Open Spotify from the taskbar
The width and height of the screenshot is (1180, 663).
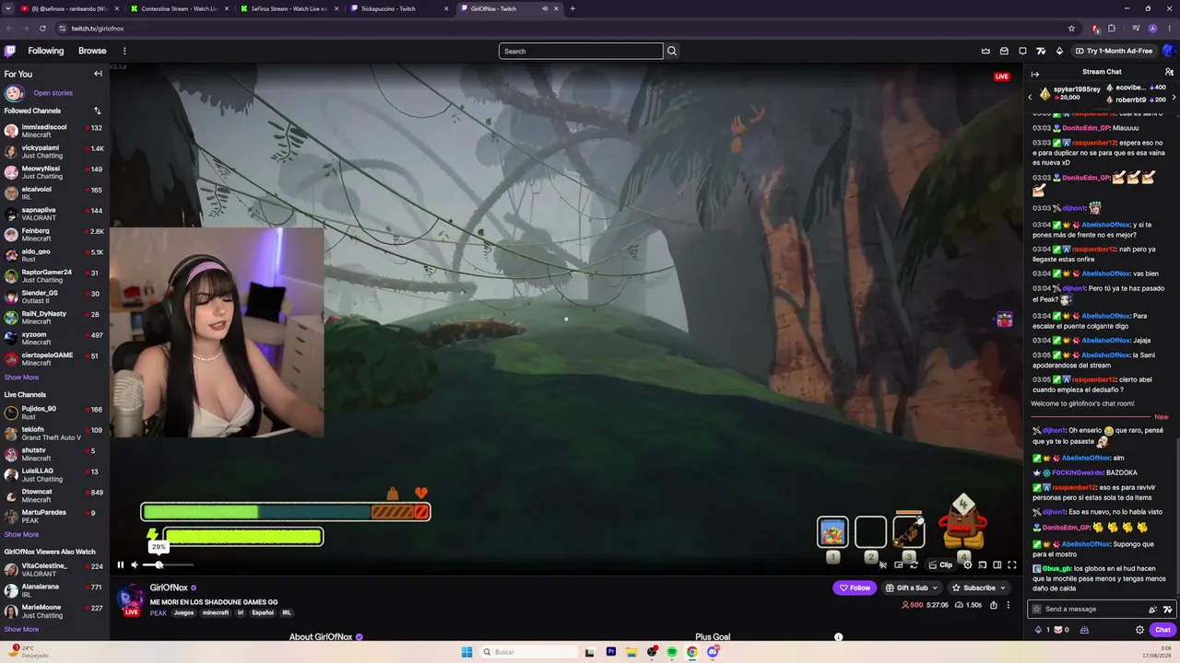pos(671,652)
